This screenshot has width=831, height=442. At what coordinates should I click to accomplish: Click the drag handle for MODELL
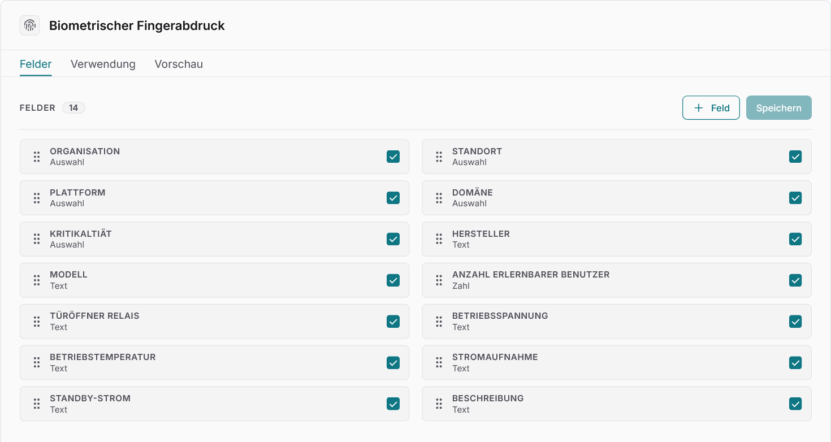[37, 280]
